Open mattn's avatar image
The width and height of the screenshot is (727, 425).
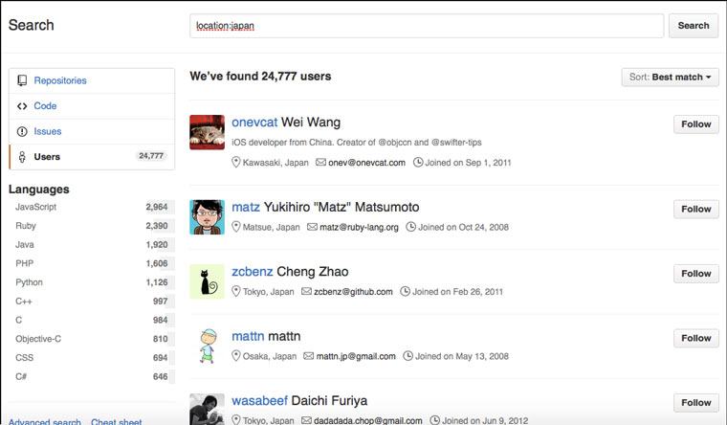(207, 347)
